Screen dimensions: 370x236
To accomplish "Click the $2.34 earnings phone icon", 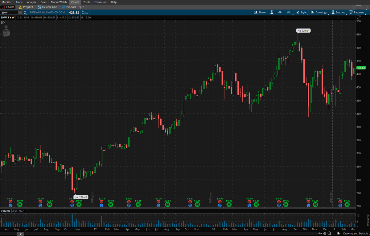I will click(102, 202).
